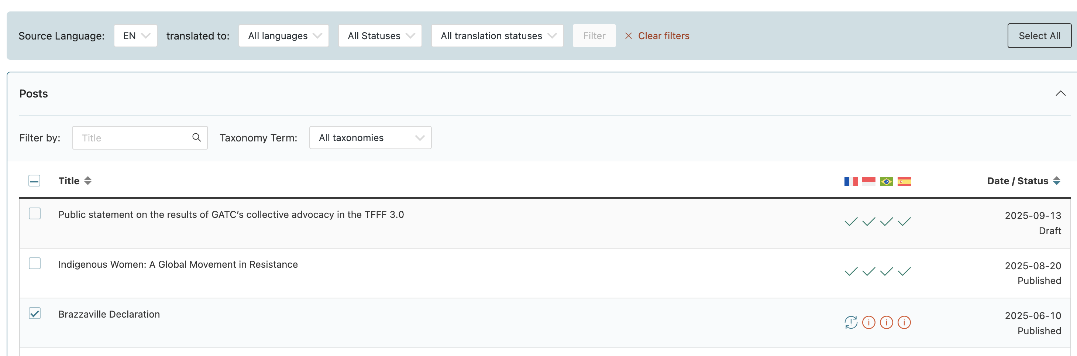
Task: Click the Spanish flag column icon
Action: [x=904, y=182]
